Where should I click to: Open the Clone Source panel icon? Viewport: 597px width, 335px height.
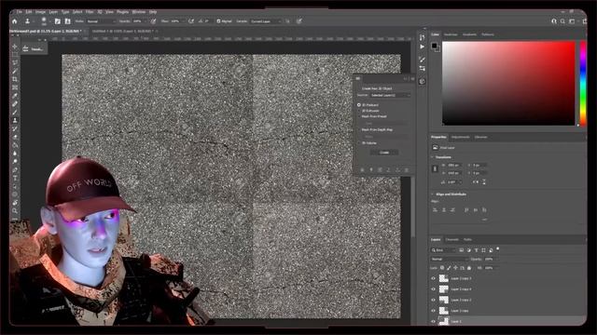coord(67,21)
